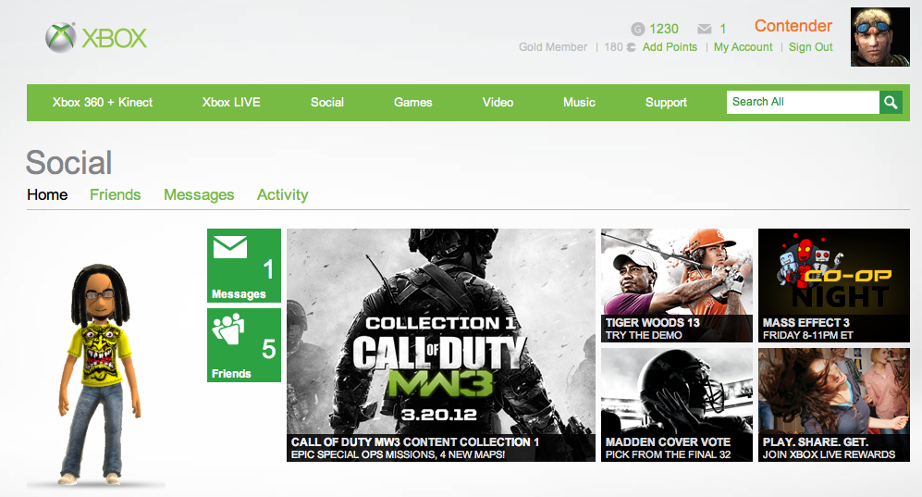Open the envelope mail icon in header
The height and width of the screenshot is (497, 922).
click(704, 29)
